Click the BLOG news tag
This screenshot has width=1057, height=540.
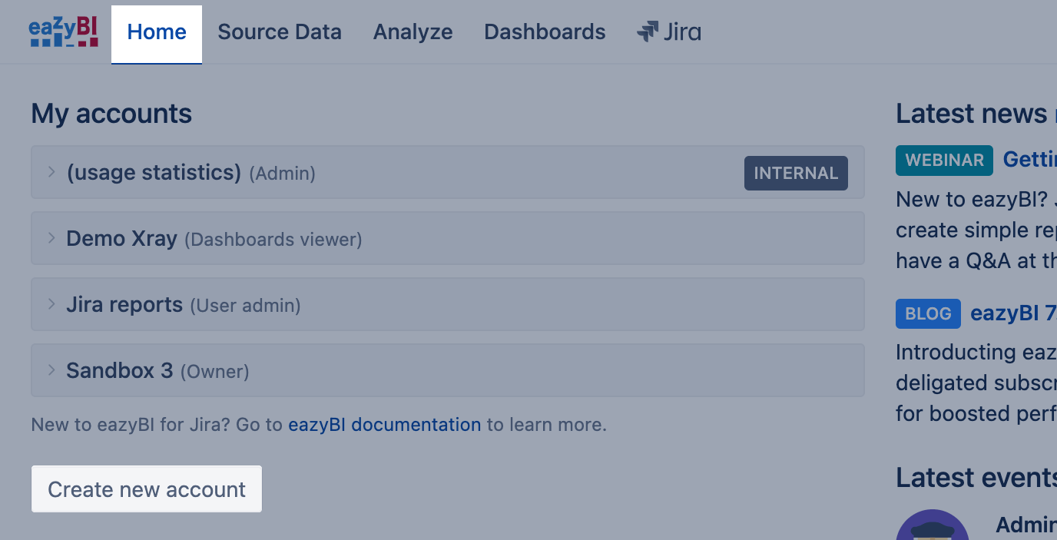[927, 313]
